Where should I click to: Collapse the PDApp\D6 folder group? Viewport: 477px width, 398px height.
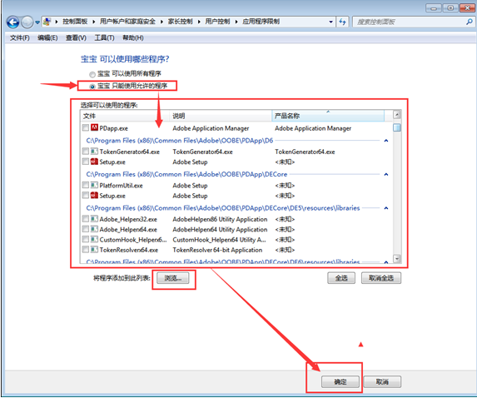386,141
